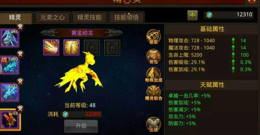Open the 特殊加成 special bonus icon
260x135 pixels.
[154, 75]
